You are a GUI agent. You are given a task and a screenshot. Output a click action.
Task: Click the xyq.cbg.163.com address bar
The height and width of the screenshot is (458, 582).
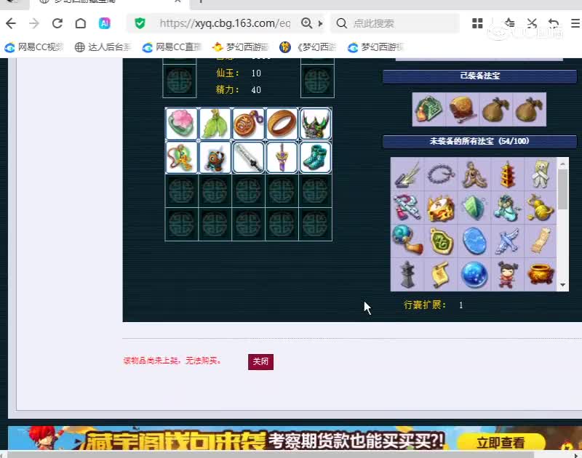[225, 23]
